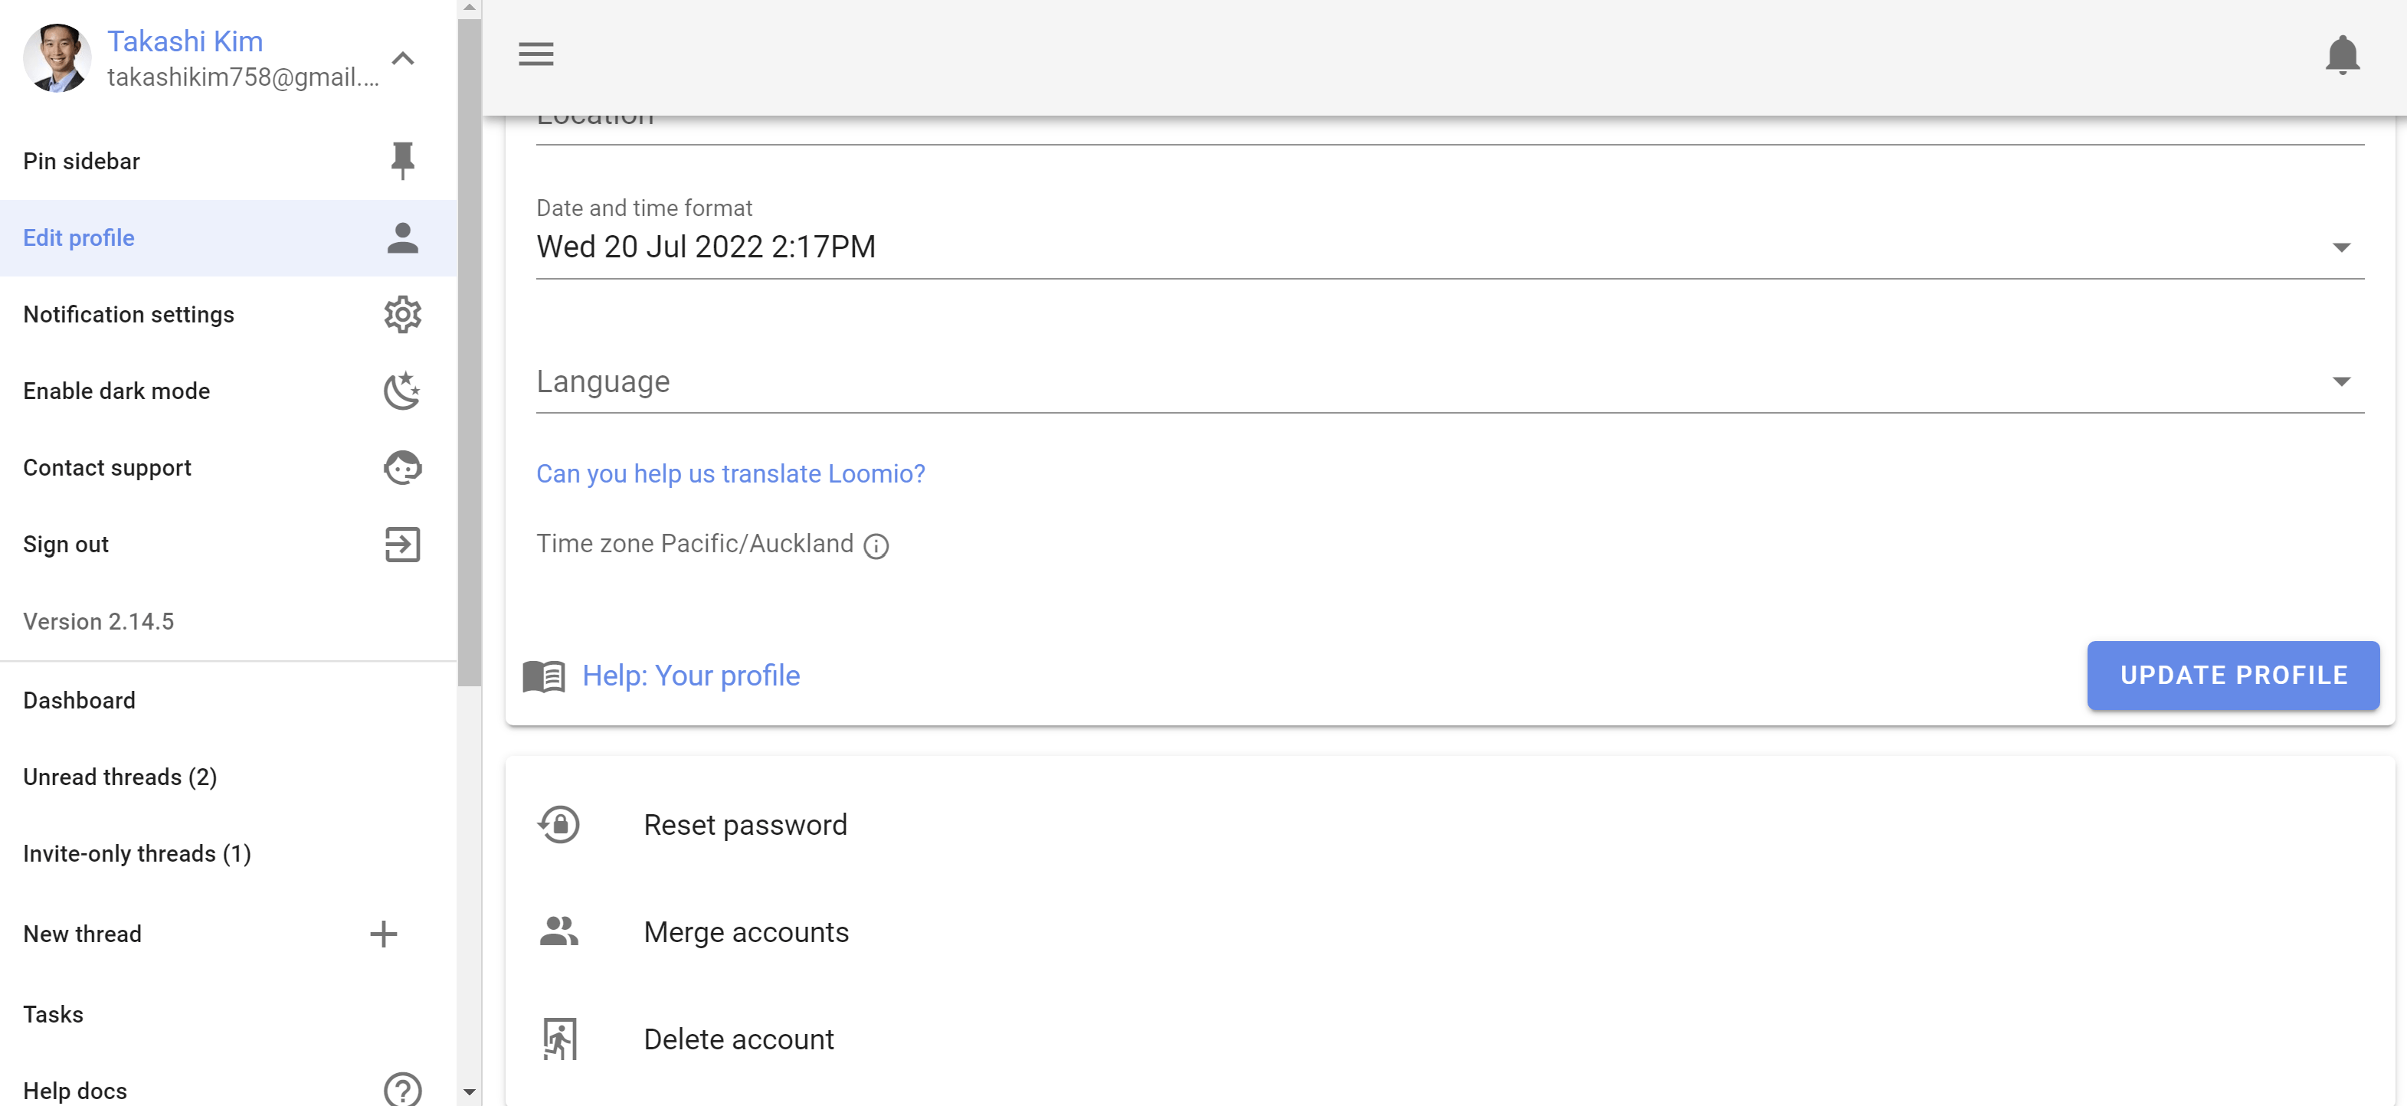Open notifications bell
Image resolution: width=2407 pixels, height=1106 pixels.
tap(2342, 54)
